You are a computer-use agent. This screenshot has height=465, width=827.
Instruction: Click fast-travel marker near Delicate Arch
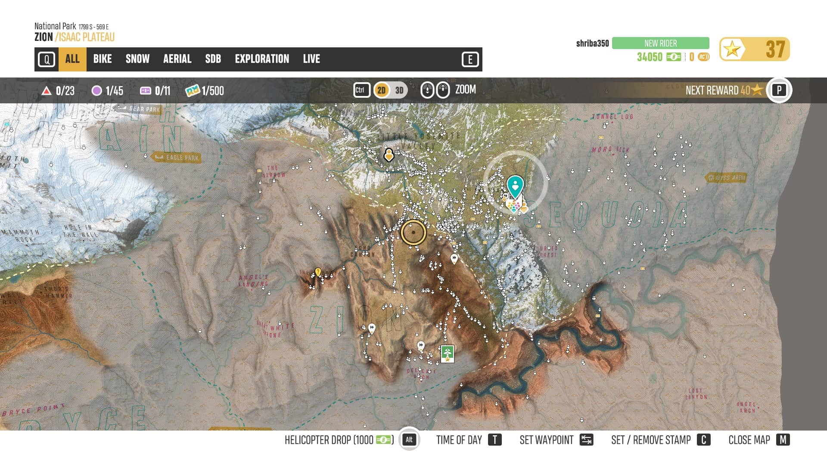point(421,345)
